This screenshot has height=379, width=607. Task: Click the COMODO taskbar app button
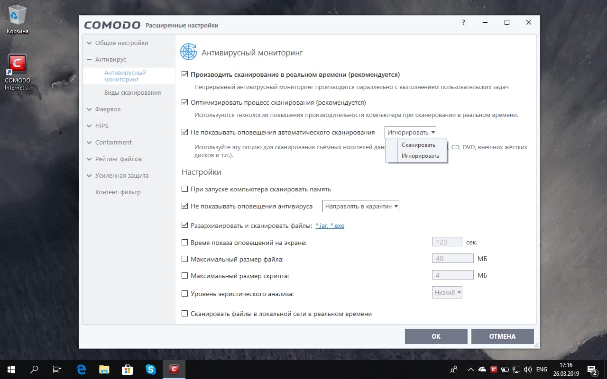coord(174,370)
